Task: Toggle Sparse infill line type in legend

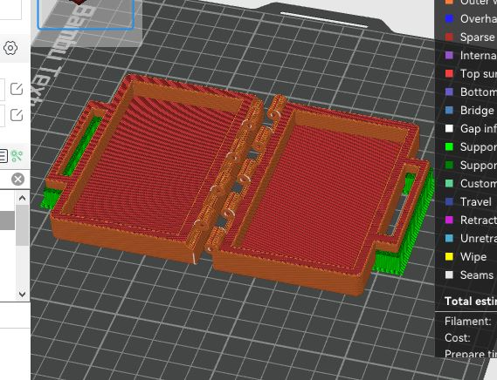Action: click(x=472, y=37)
